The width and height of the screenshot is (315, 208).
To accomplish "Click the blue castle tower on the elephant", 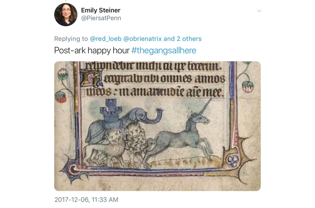I will pyautogui.click(x=111, y=110).
